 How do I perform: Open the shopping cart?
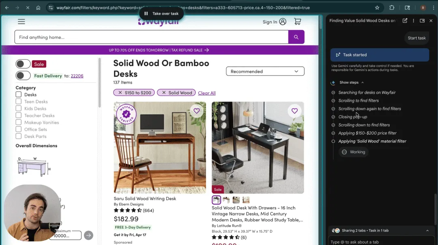point(298,21)
